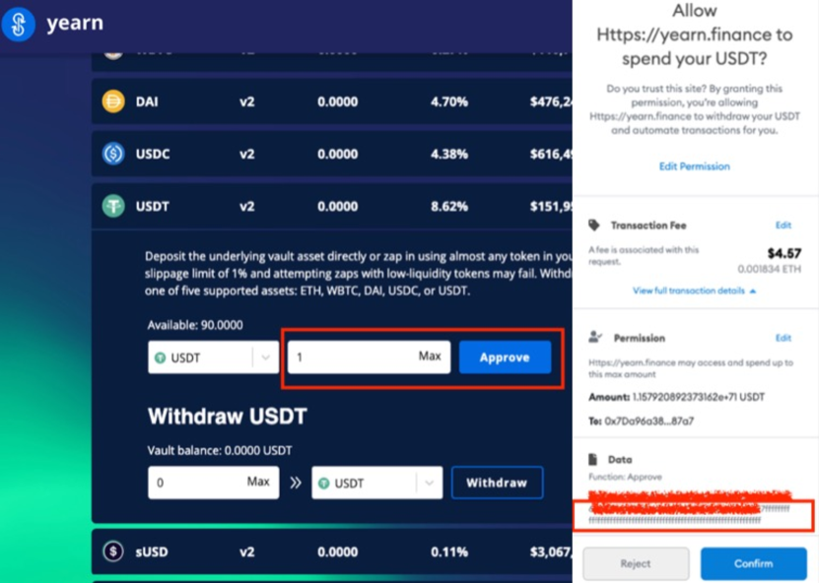Click the Permission person icon
Viewport: 819px width, 583px height.
(595, 337)
